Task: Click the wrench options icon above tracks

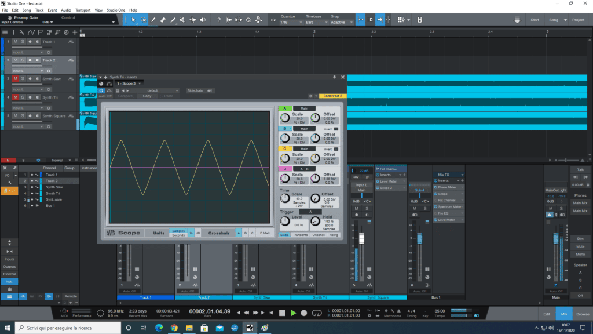Action: [x=22, y=32]
